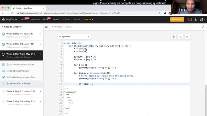Fold the for index, c loop
The image size is (207, 116).
63,73
